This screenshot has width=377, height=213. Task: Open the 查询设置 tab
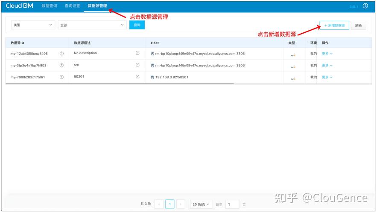click(x=72, y=6)
